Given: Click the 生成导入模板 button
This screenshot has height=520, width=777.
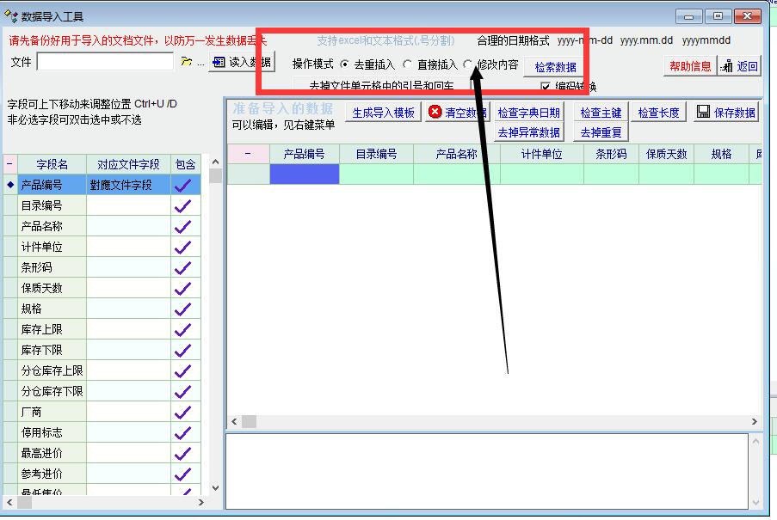Looking at the screenshot, I should pos(383,113).
